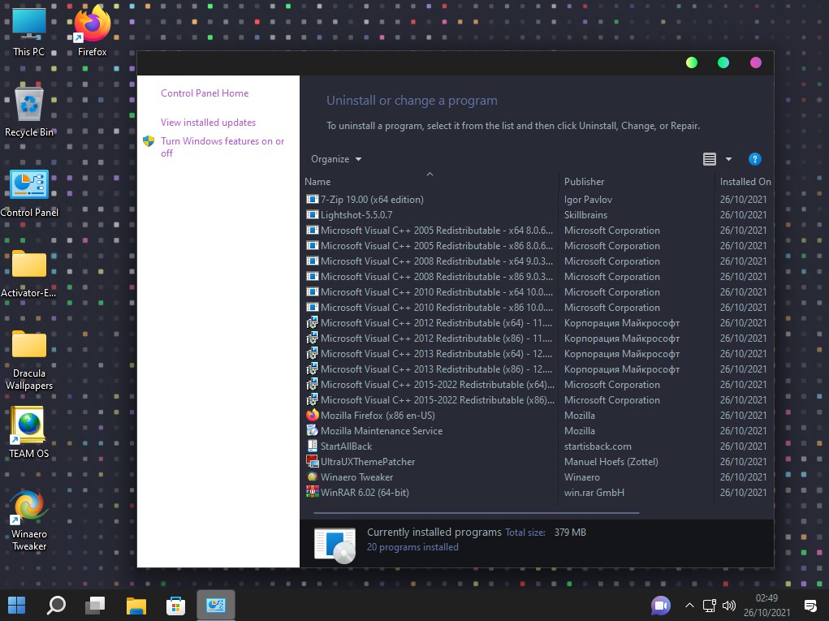
Task: Click the Lightshot entry icon
Action: [x=313, y=214]
